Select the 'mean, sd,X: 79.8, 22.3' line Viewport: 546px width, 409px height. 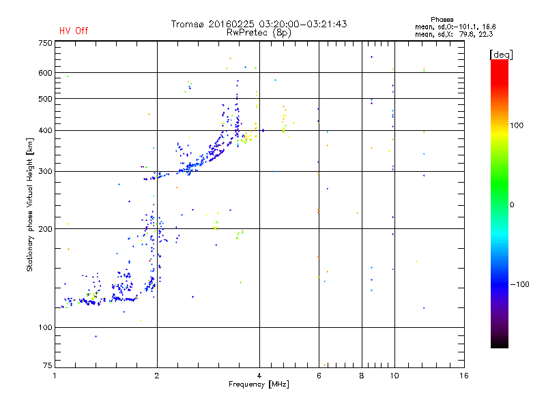pyautogui.click(x=454, y=34)
